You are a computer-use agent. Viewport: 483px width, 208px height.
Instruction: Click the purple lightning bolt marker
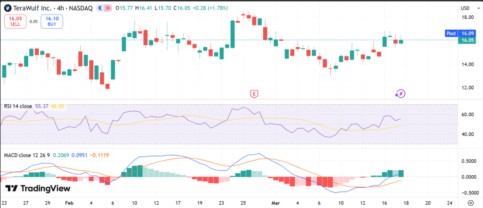400,94
